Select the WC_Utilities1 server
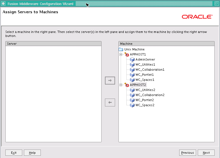Viewport: 220px width, 158px height. point(145,64)
